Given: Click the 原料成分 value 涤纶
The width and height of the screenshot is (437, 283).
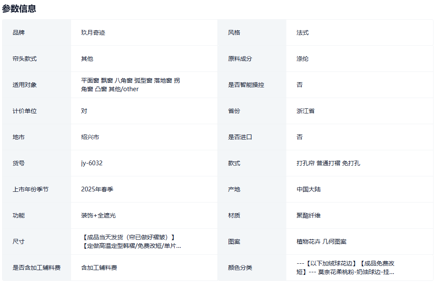Looking at the screenshot, I should (x=302, y=59).
